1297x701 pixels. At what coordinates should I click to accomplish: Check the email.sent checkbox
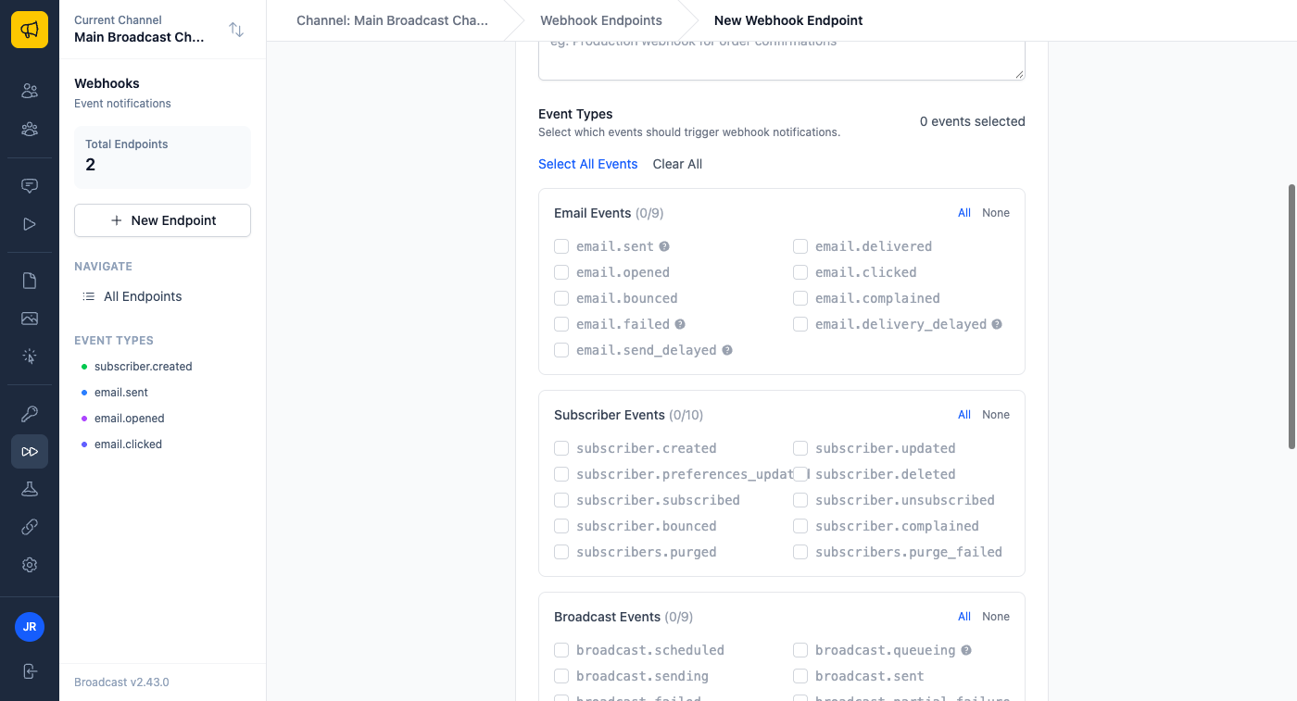tap(561, 246)
